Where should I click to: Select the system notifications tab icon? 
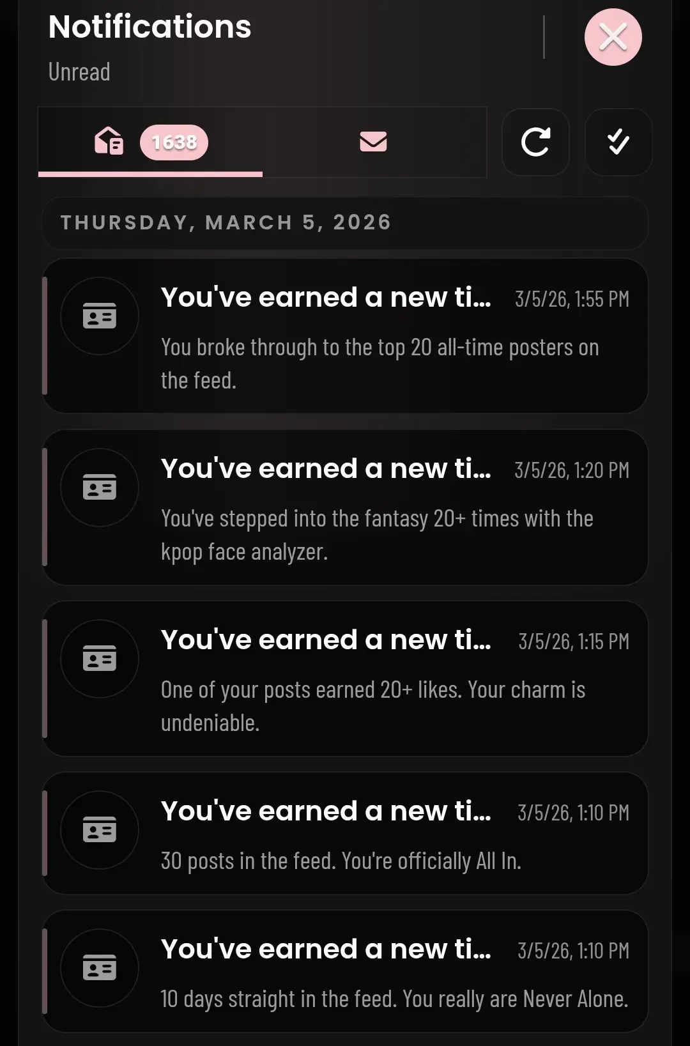tap(109, 141)
